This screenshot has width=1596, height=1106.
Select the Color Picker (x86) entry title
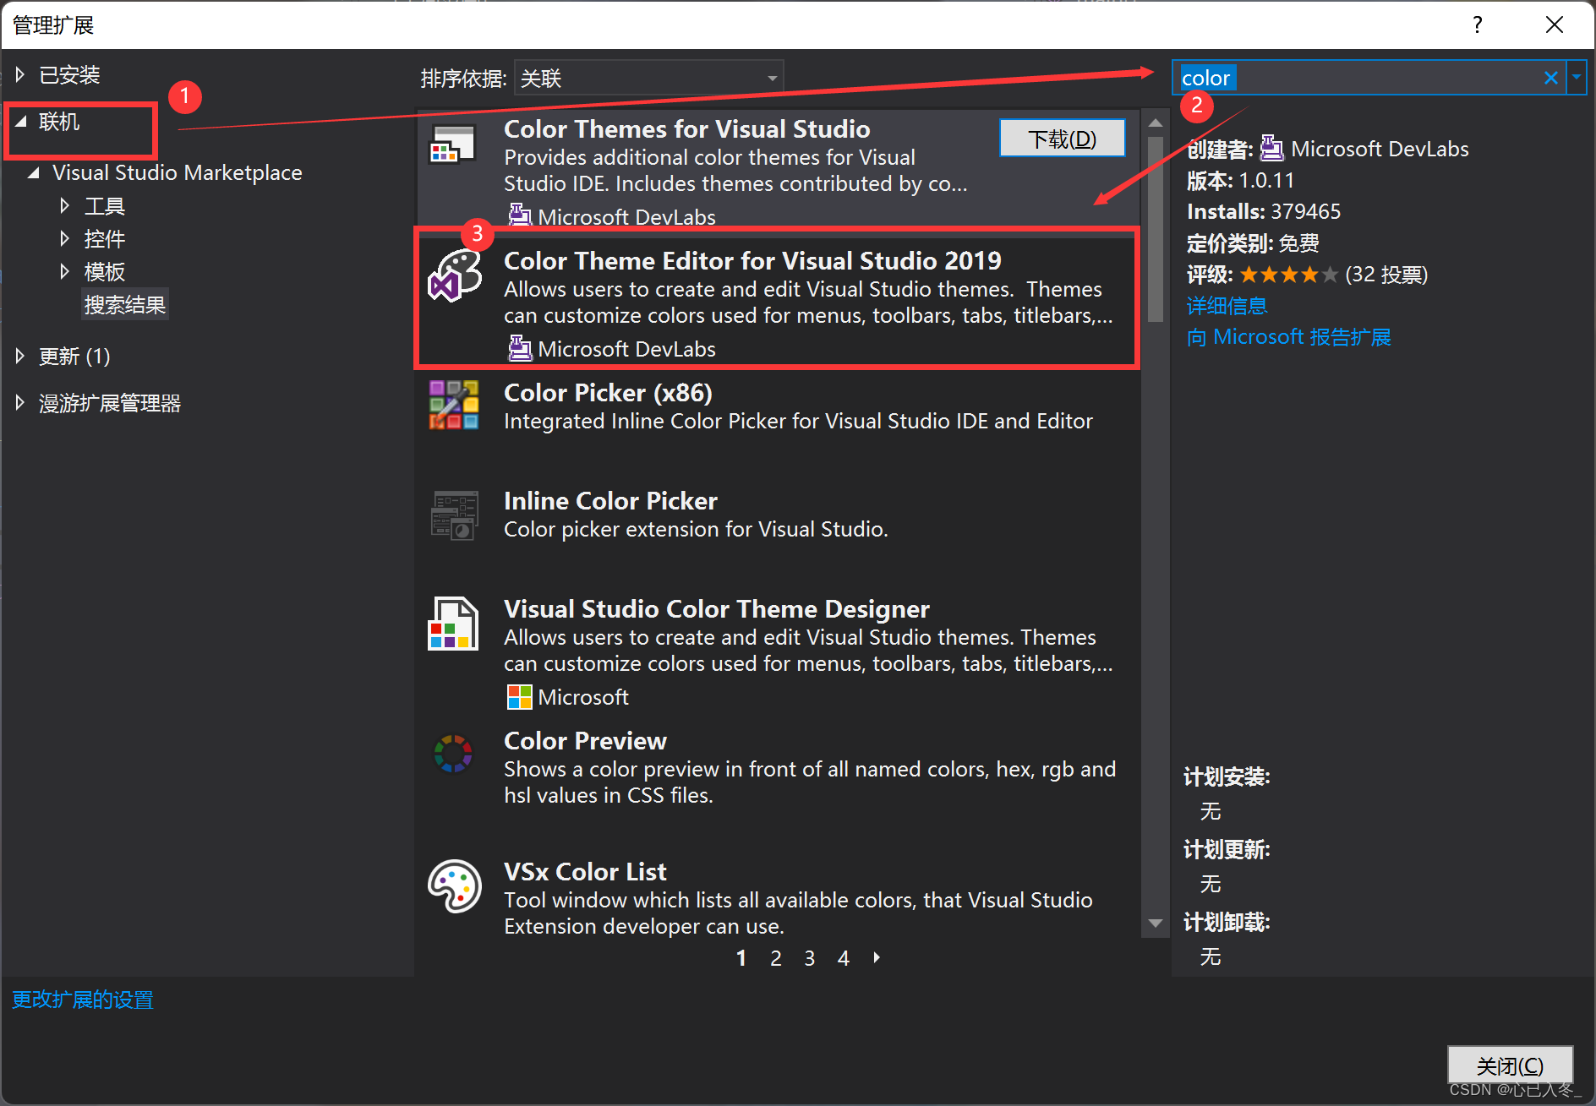(608, 393)
